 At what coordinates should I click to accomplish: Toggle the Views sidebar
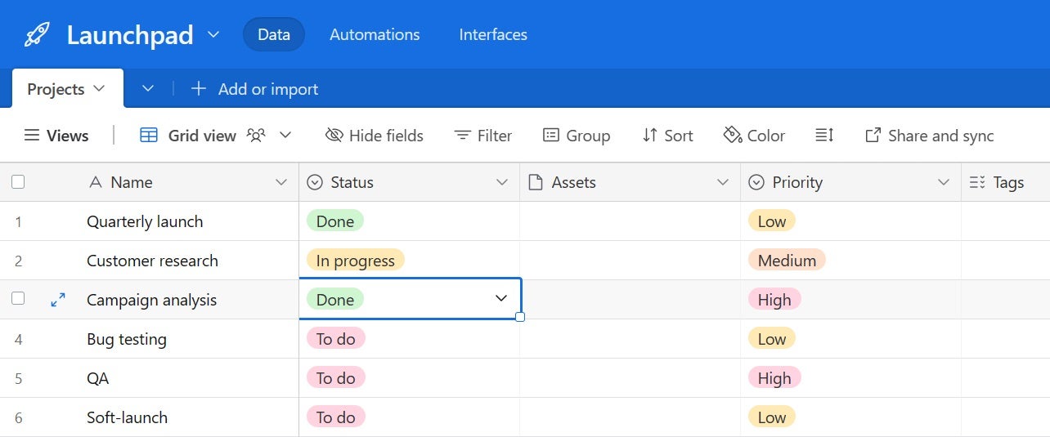(56, 136)
